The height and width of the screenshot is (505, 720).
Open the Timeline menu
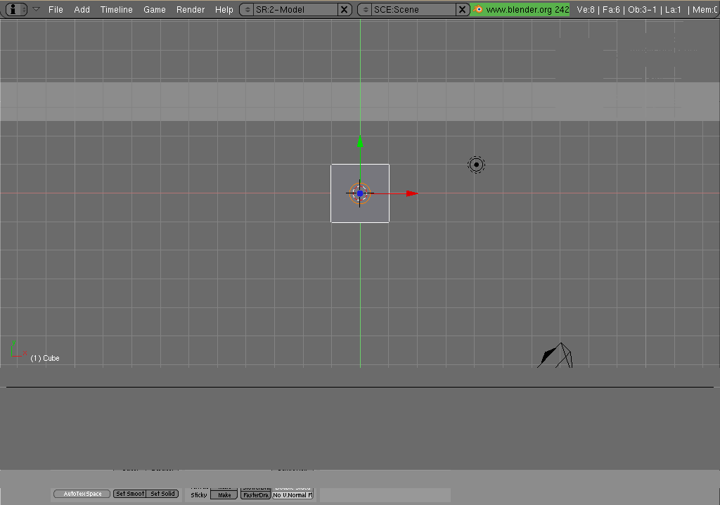(116, 9)
